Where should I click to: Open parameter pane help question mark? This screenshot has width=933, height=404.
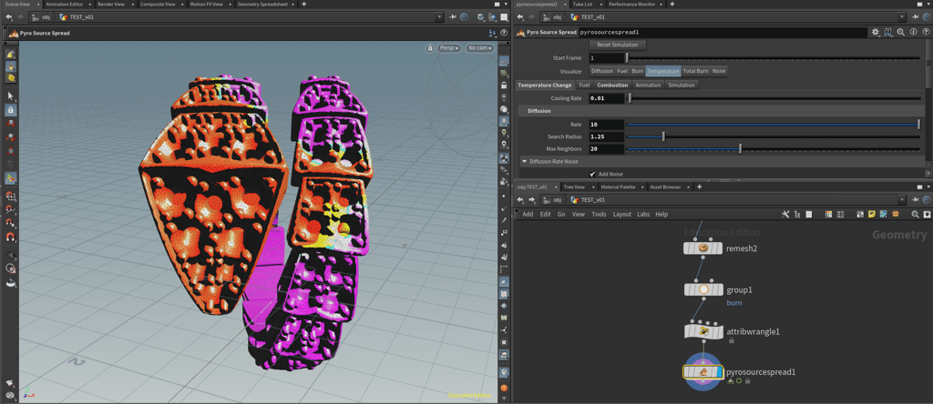click(x=924, y=33)
